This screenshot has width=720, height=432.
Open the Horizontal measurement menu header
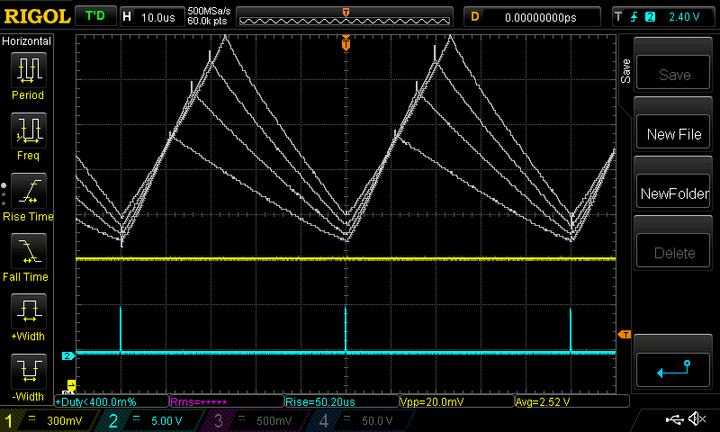coord(27,41)
